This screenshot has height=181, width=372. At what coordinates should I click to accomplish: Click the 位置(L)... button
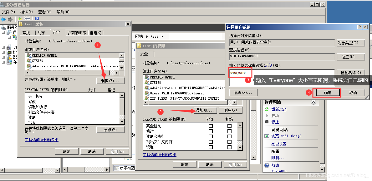(351, 57)
